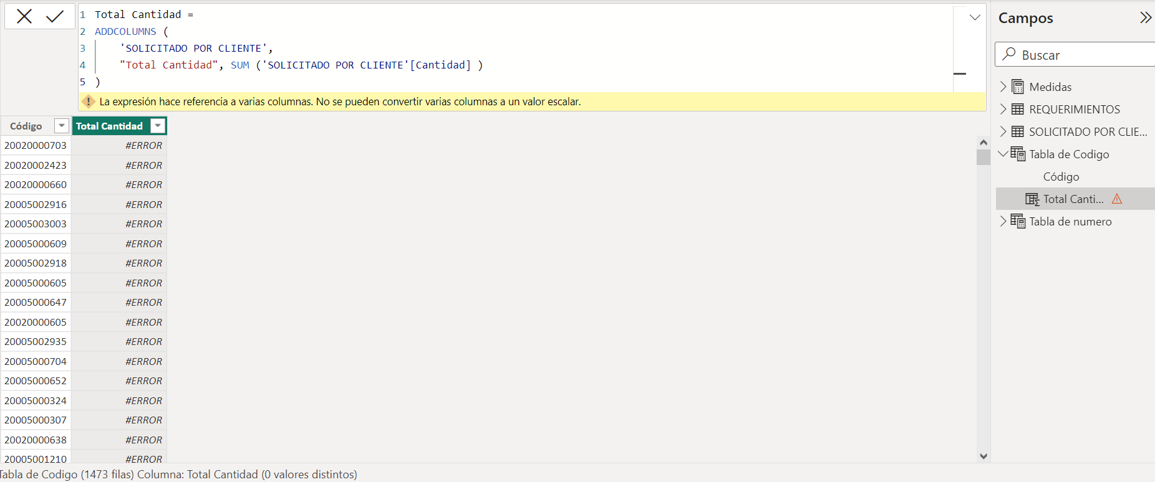Click cell with code 20020000703
Viewport: 1155px width, 482px height.
tap(36, 145)
